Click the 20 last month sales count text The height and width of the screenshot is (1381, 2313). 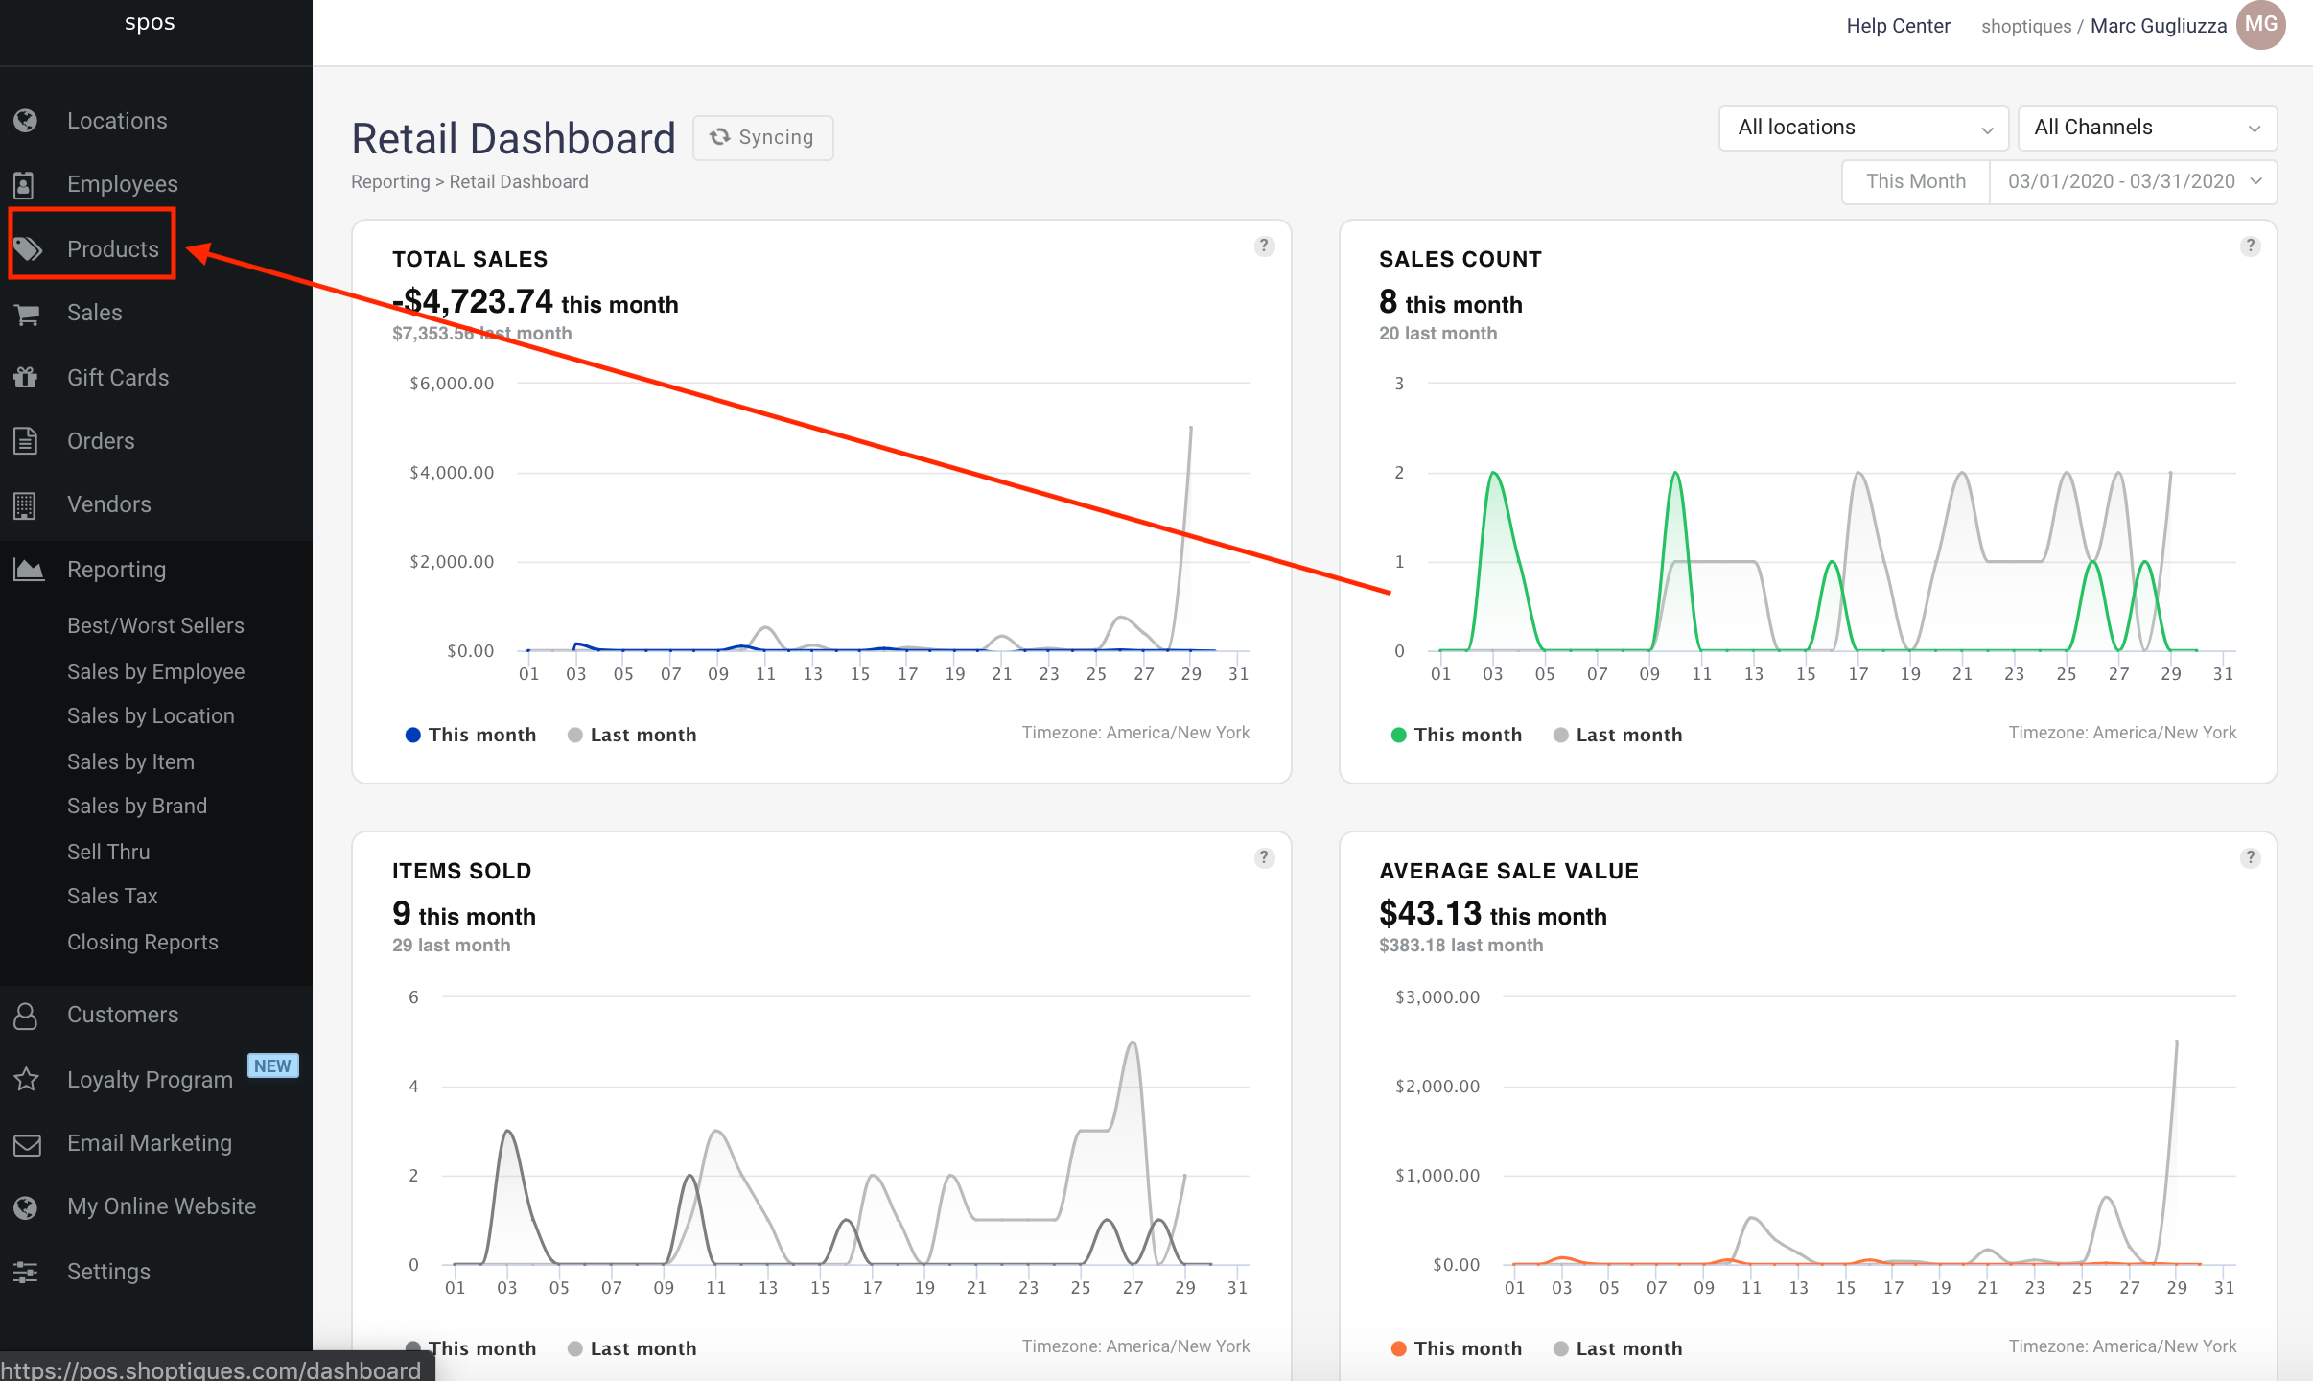(x=1438, y=333)
